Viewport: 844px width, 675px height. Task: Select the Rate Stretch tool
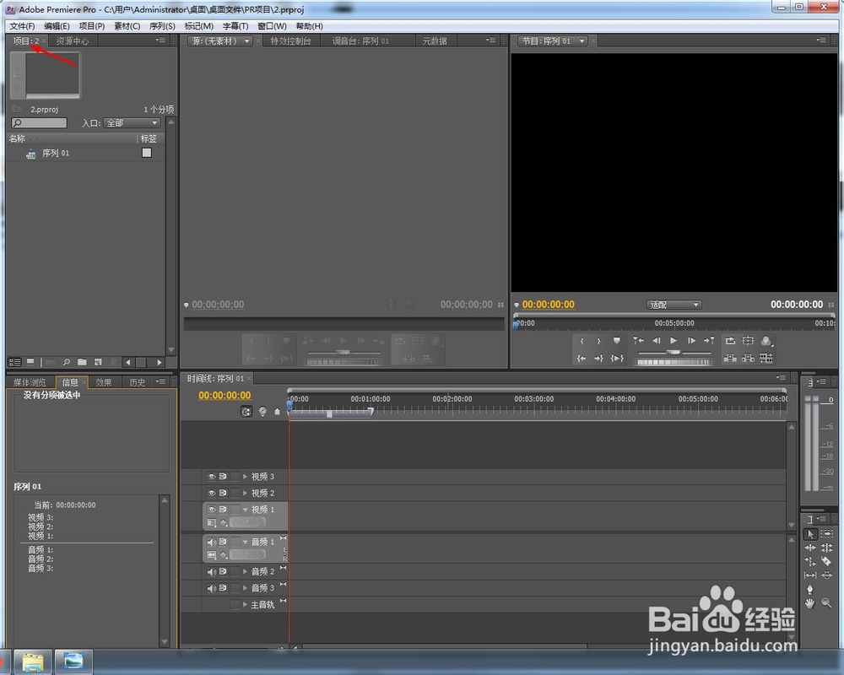click(x=810, y=561)
